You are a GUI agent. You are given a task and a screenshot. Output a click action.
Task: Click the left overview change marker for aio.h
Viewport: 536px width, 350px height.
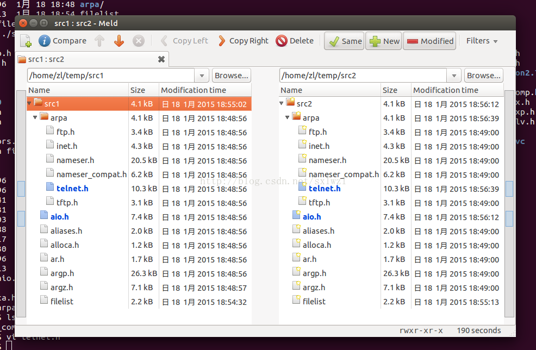pos(21,218)
